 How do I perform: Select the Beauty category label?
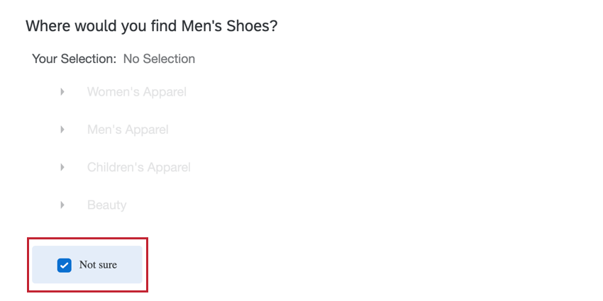pyautogui.click(x=106, y=205)
